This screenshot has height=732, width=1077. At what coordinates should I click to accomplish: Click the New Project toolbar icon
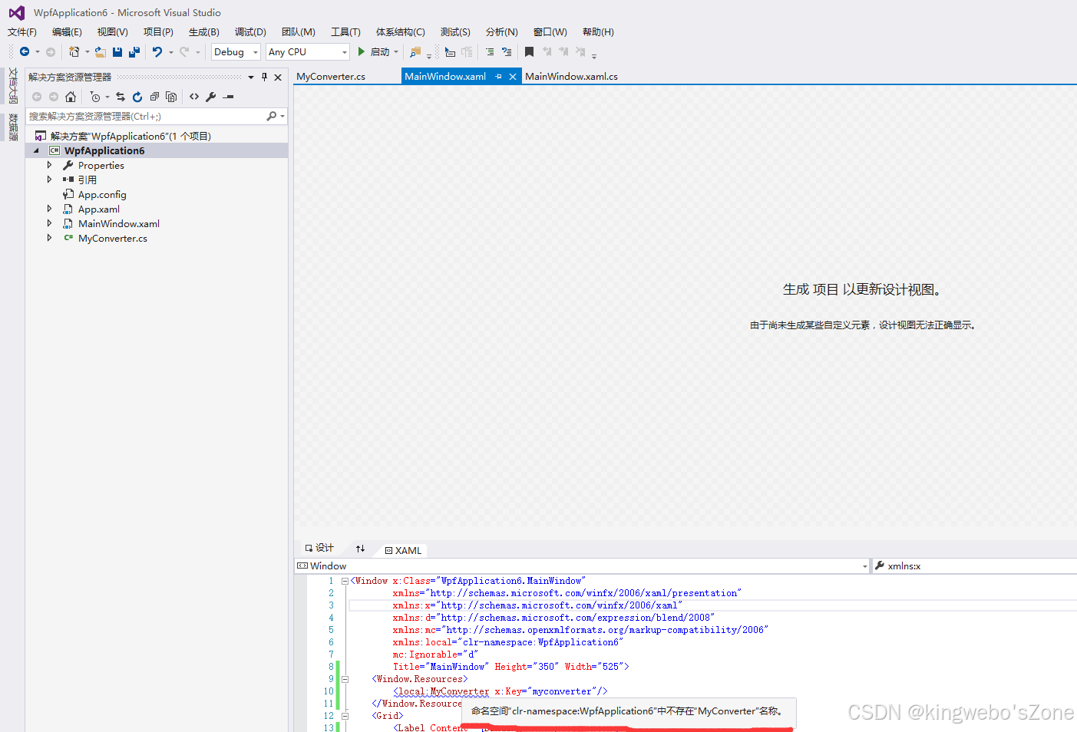[75, 51]
